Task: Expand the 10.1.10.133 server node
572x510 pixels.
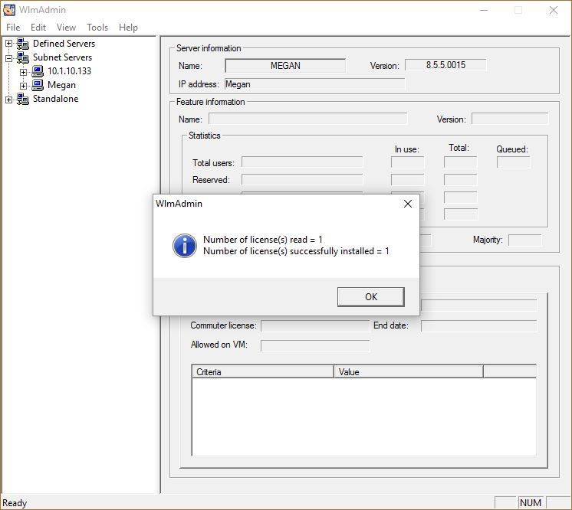Action: [x=23, y=72]
